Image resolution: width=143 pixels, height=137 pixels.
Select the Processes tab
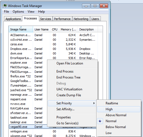(x=30, y=18)
